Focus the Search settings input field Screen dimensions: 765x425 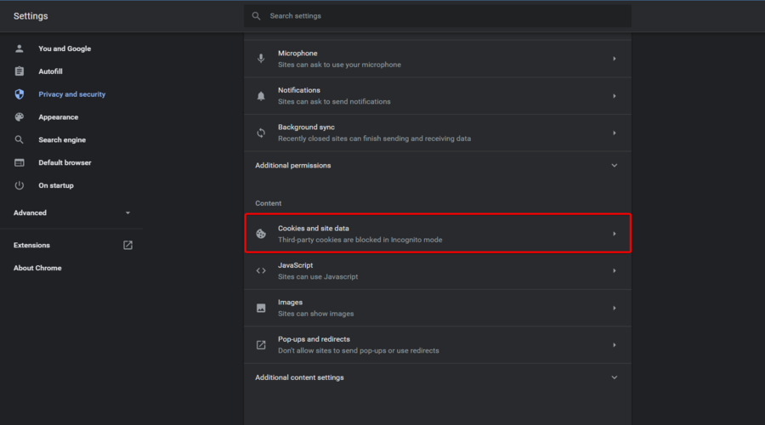tap(442, 16)
